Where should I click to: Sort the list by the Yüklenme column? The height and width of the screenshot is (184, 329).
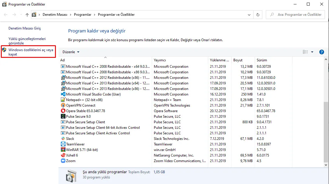tap(220, 60)
